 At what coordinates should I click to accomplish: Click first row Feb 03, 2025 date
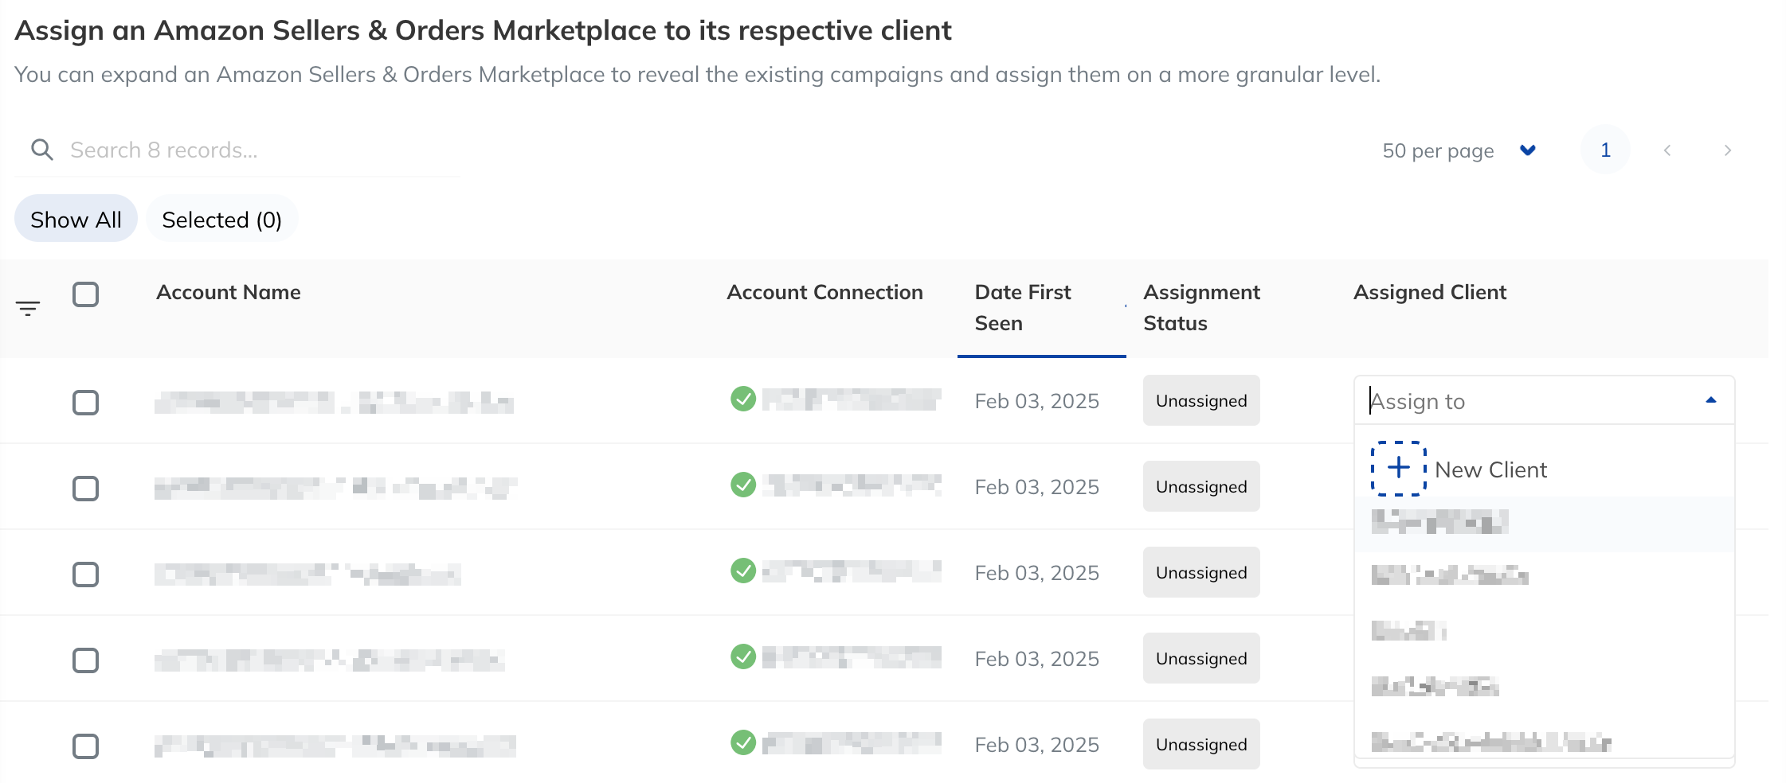point(1036,401)
